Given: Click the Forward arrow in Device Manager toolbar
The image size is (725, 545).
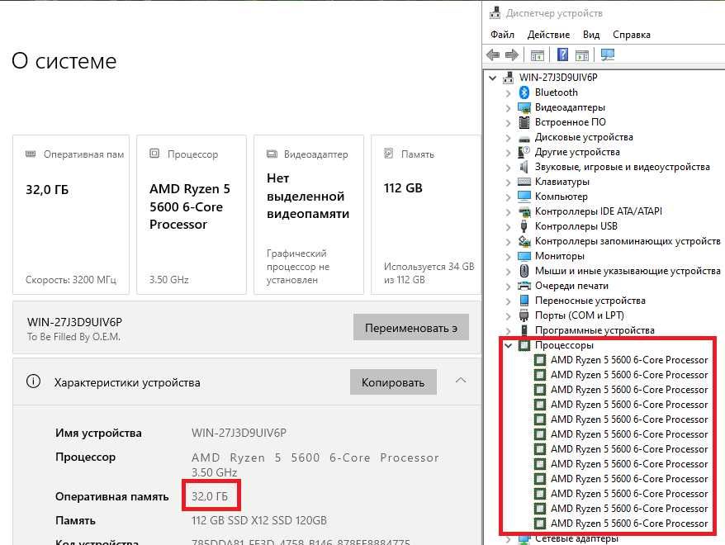Looking at the screenshot, I should pos(511,55).
